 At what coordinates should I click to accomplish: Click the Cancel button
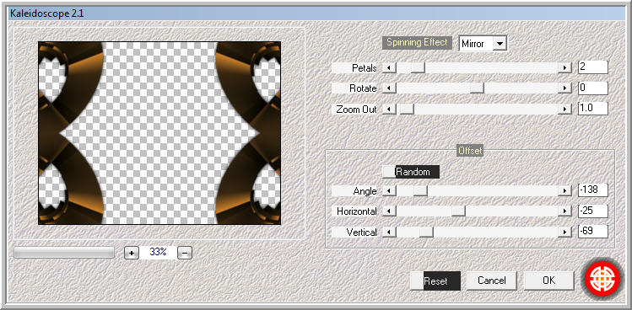(x=492, y=281)
